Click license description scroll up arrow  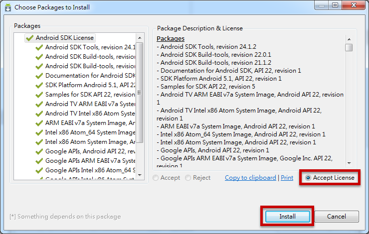pos(349,39)
